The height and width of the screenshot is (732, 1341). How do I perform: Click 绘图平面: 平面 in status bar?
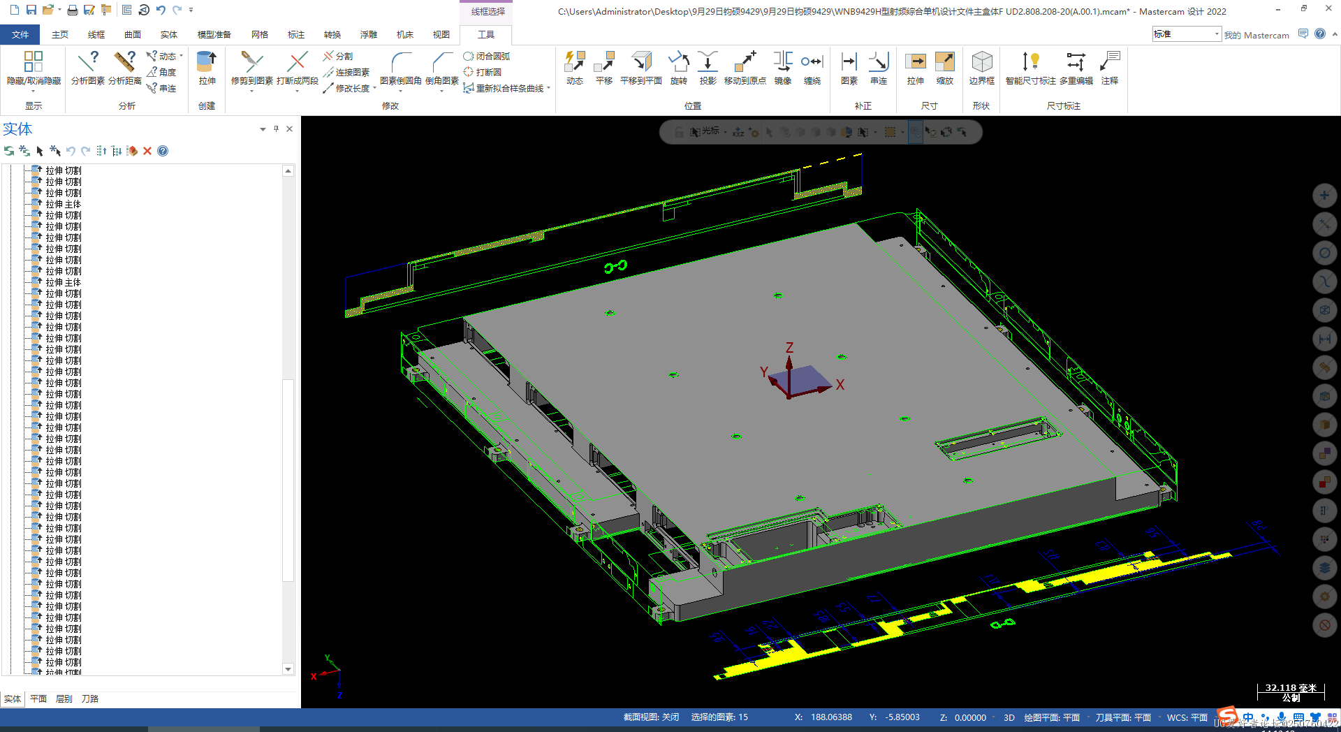click(1052, 717)
